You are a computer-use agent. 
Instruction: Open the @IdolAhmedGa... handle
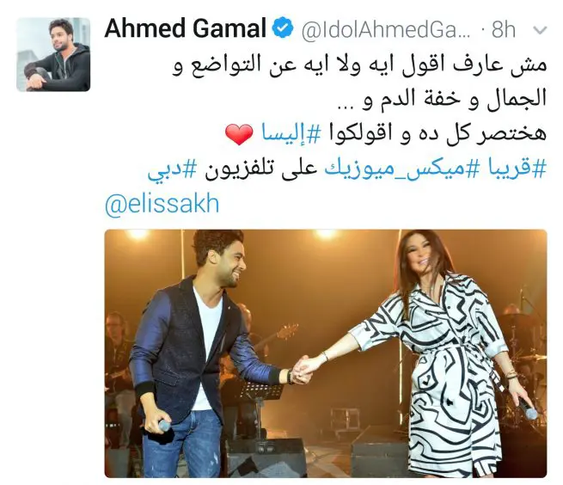[x=385, y=29]
